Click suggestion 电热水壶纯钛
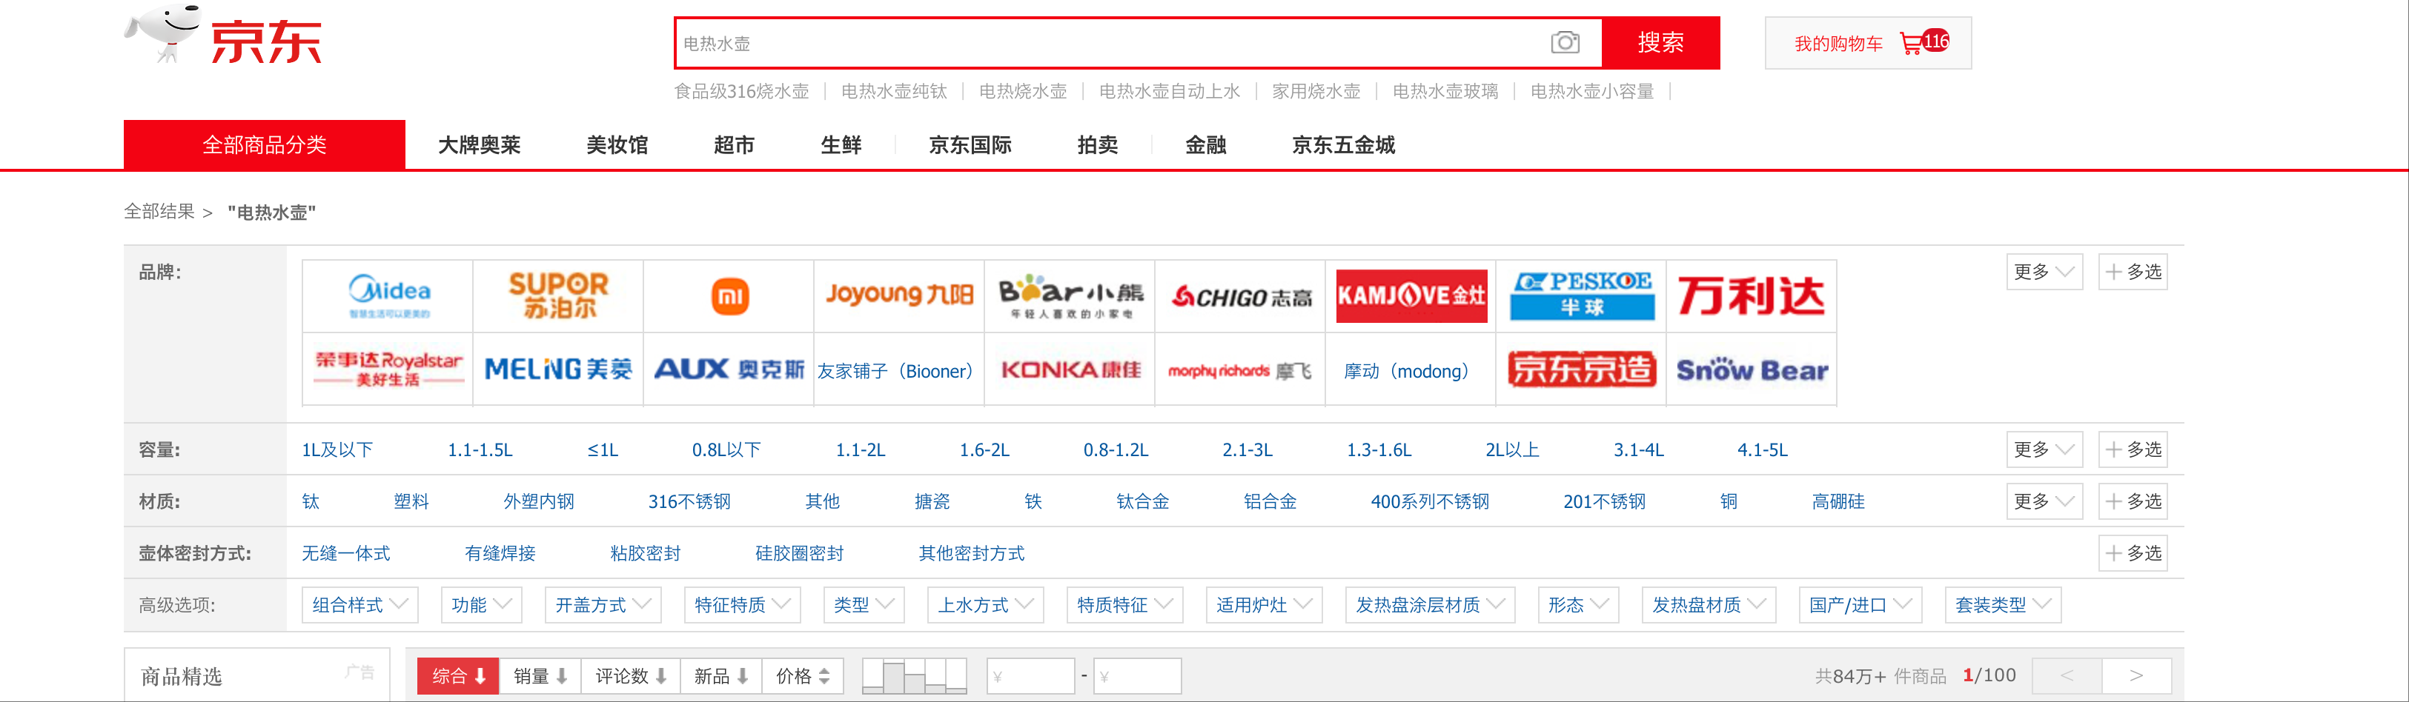 click(894, 92)
